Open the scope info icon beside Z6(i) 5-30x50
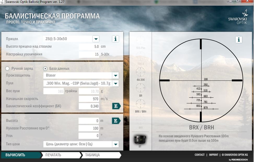The image size is (254, 162). [x=115, y=39]
